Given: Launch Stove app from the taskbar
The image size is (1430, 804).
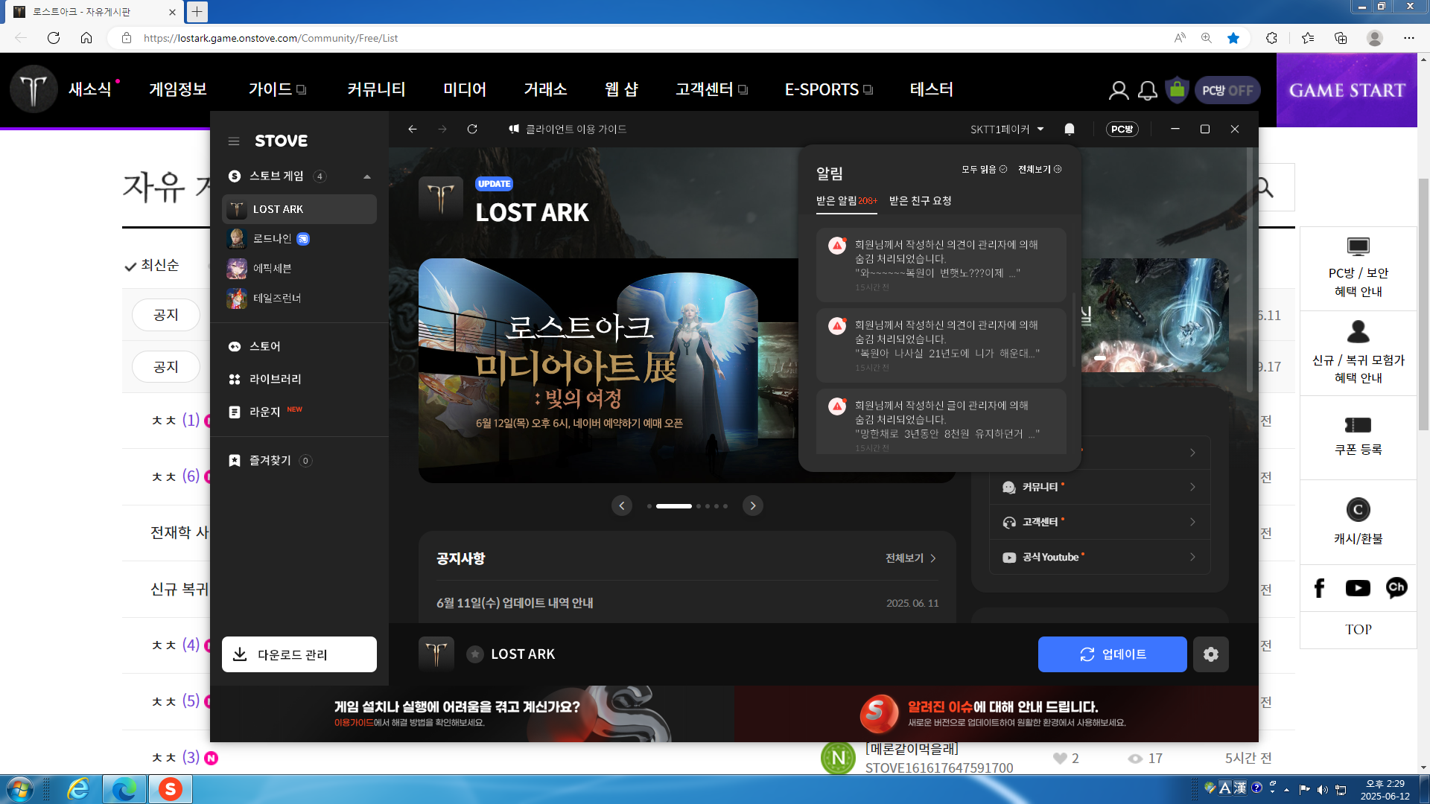Looking at the screenshot, I should pos(171,789).
